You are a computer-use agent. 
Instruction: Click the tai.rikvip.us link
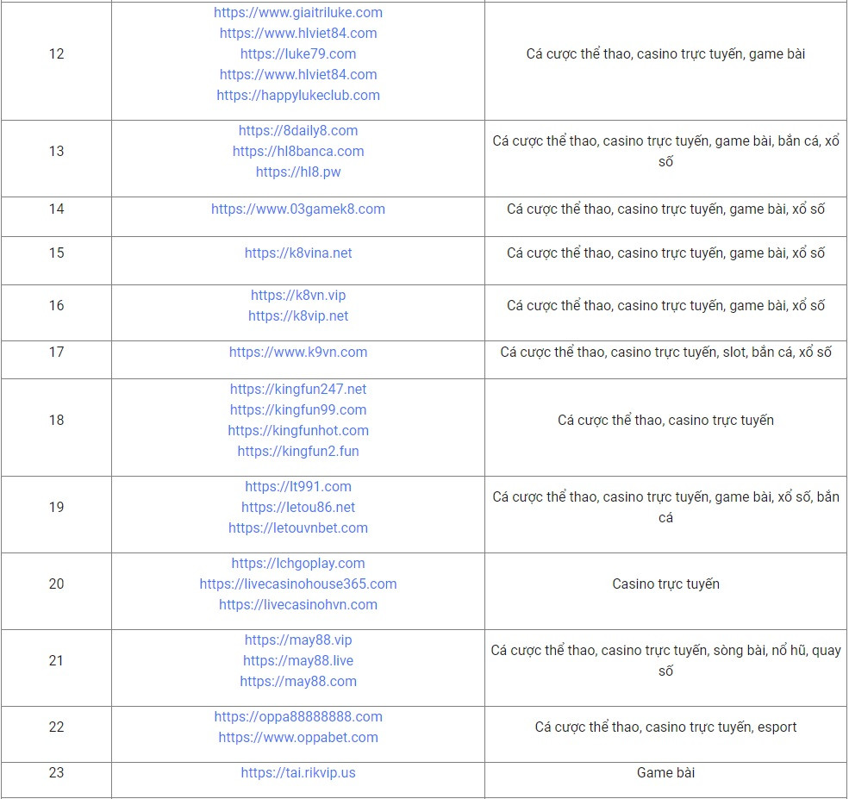298,772
